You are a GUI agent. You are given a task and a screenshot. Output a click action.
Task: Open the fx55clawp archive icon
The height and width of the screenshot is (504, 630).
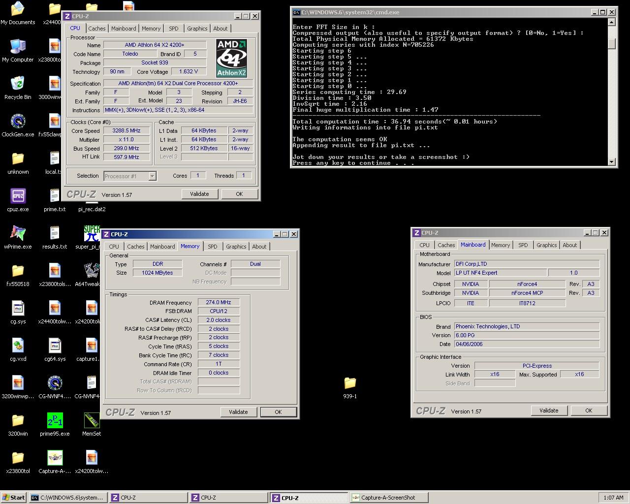51,126
